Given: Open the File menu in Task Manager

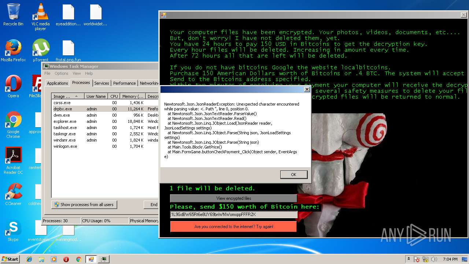Looking at the screenshot, I should click(x=48, y=73).
